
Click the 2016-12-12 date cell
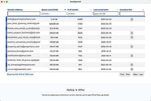106,51
